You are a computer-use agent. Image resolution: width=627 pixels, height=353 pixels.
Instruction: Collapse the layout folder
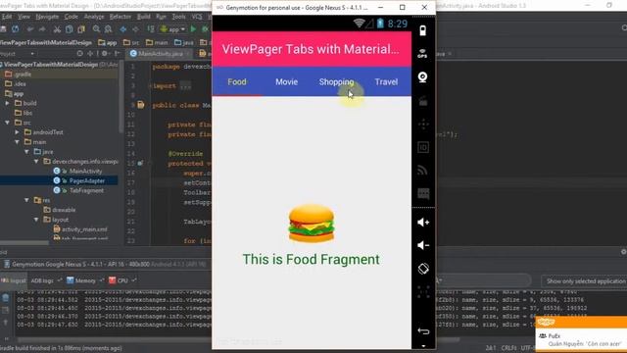[36, 220]
